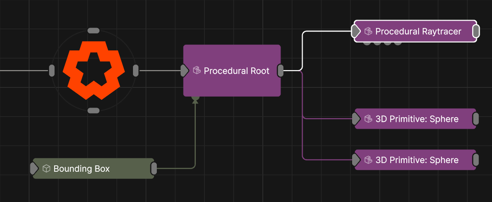Click the output port of Procedural Raytracer

pyautogui.click(x=476, y=31)
